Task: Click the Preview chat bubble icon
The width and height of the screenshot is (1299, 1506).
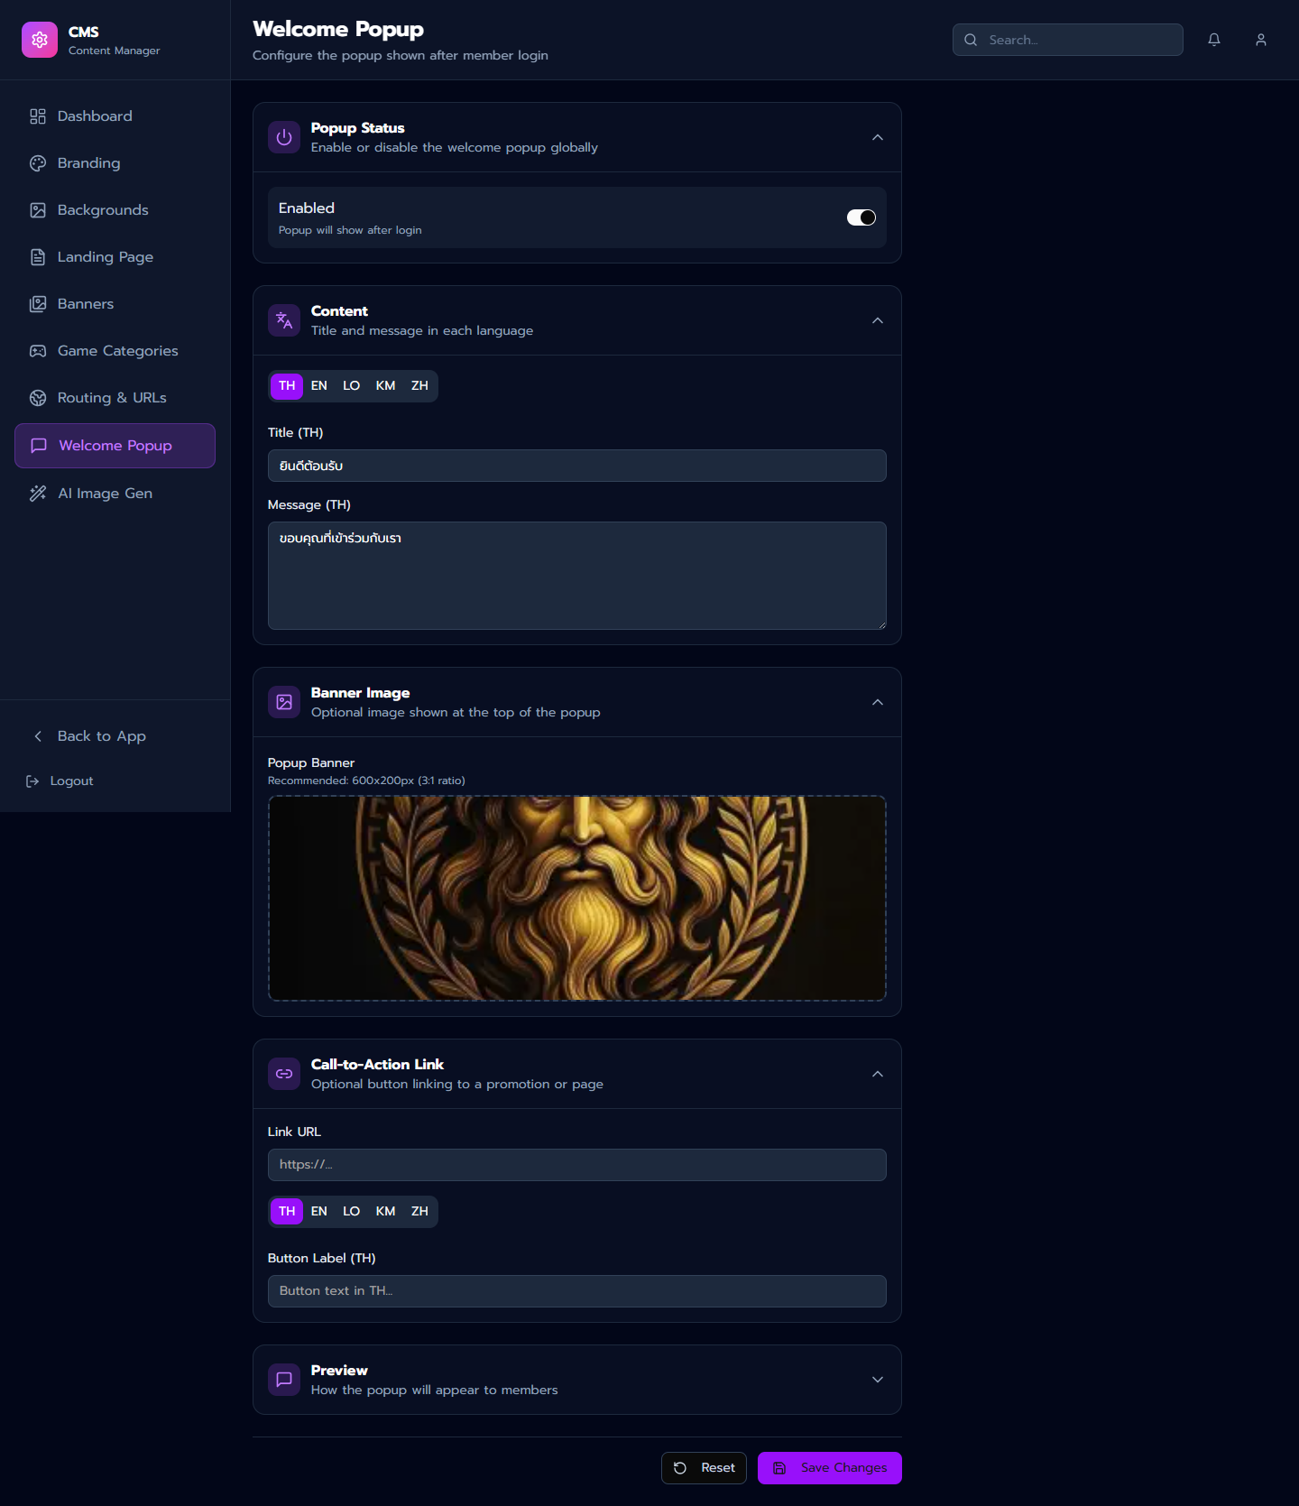Action: pyautogui.click(x=284, y=1380)
